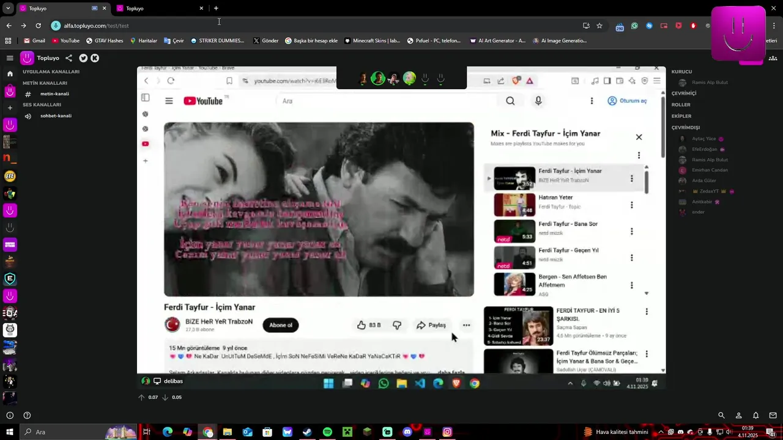Viewport: 783px width, 440px height.
Task: Open Topluyo profile icon at bottom right
Action: 738,416
